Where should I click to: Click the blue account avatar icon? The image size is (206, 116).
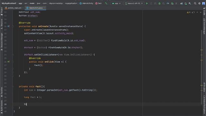point(203,4)
